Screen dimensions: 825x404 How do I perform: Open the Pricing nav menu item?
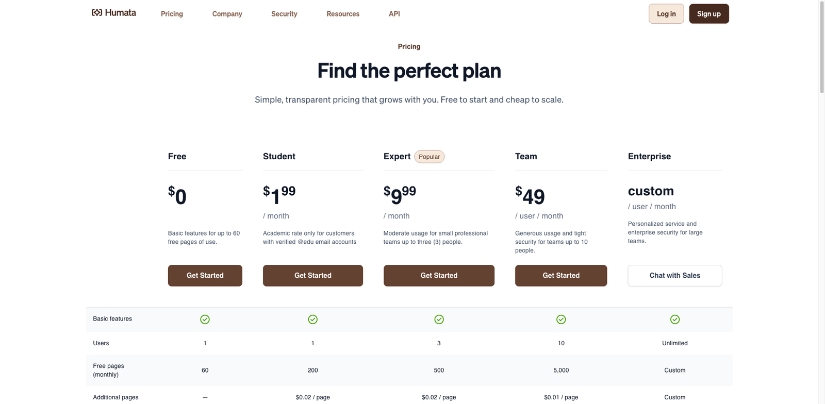pos(172,14)
